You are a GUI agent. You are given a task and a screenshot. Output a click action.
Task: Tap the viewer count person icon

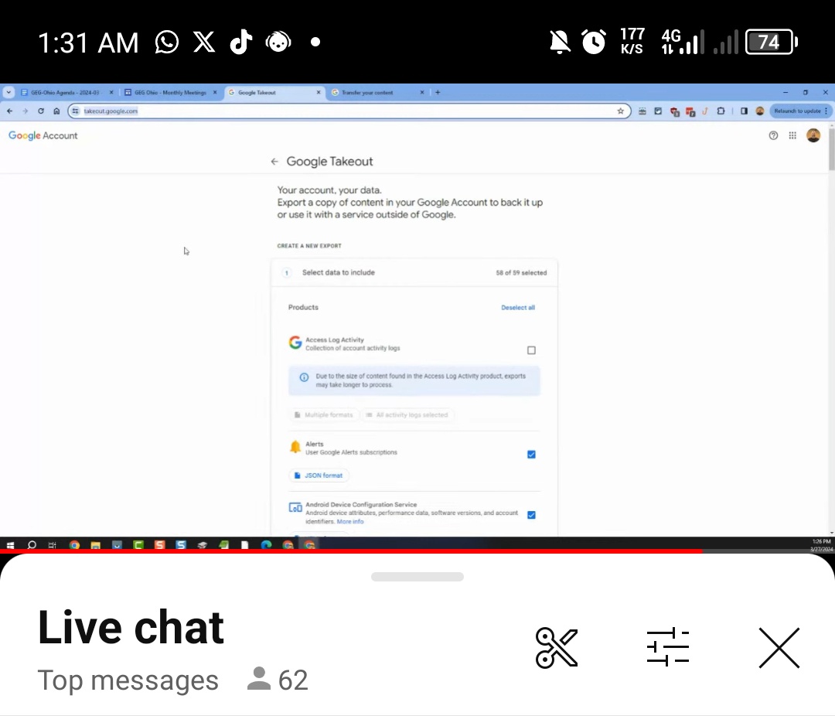pyautogui.click(x=259, y=679)
